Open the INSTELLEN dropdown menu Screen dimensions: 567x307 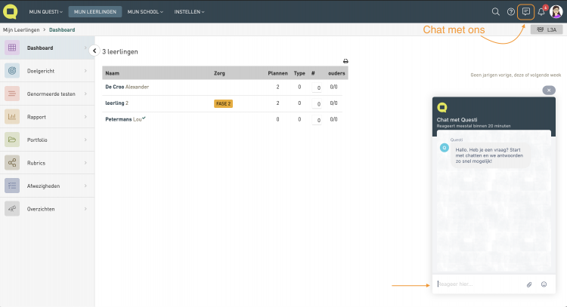click(x=189, y=12)
